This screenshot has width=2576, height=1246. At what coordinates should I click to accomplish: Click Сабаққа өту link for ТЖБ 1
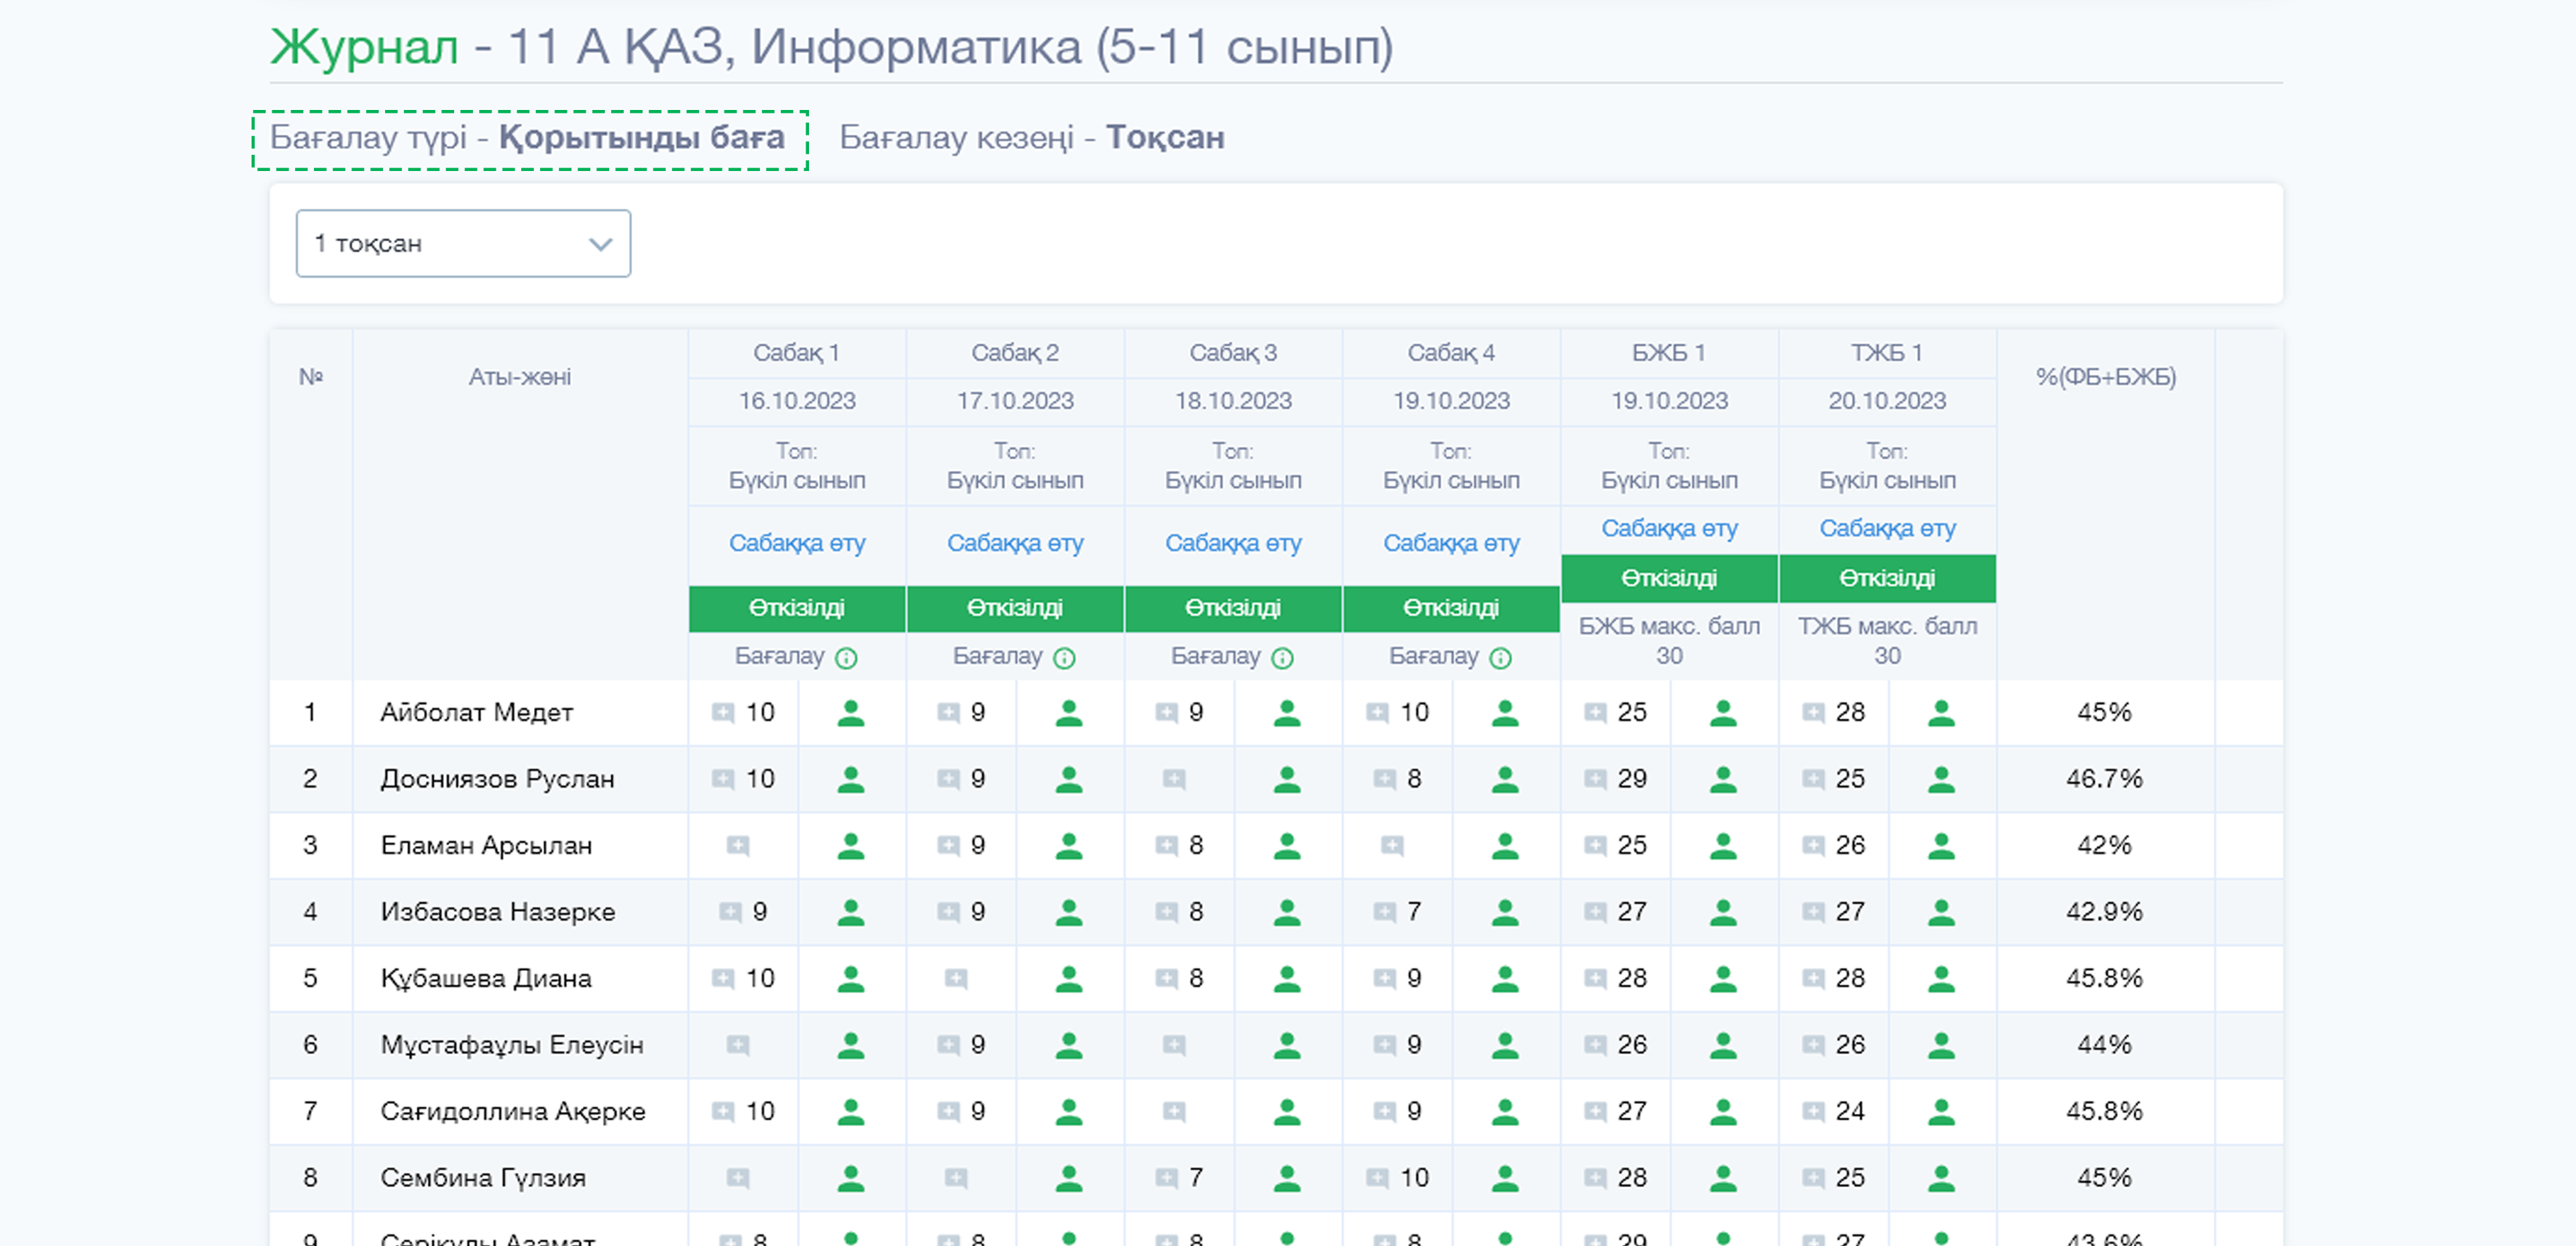point(1887,528)
